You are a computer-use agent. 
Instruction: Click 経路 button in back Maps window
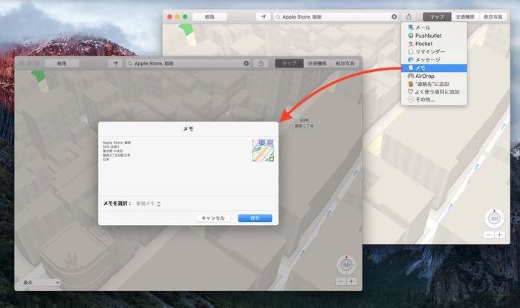pos(209,16)
